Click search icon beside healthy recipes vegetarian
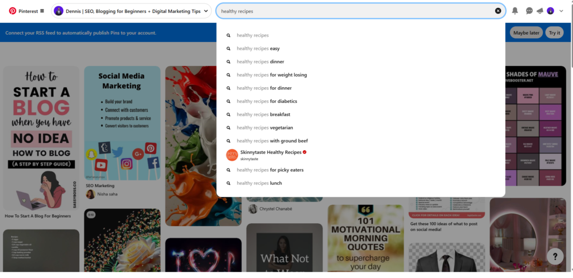 (x=228, y=127)
